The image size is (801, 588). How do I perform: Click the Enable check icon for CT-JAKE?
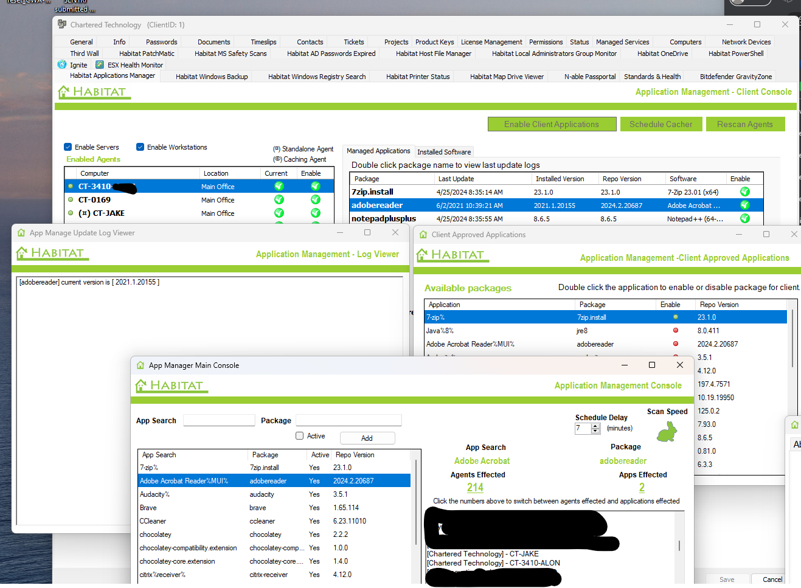click(x=315, y=213)
